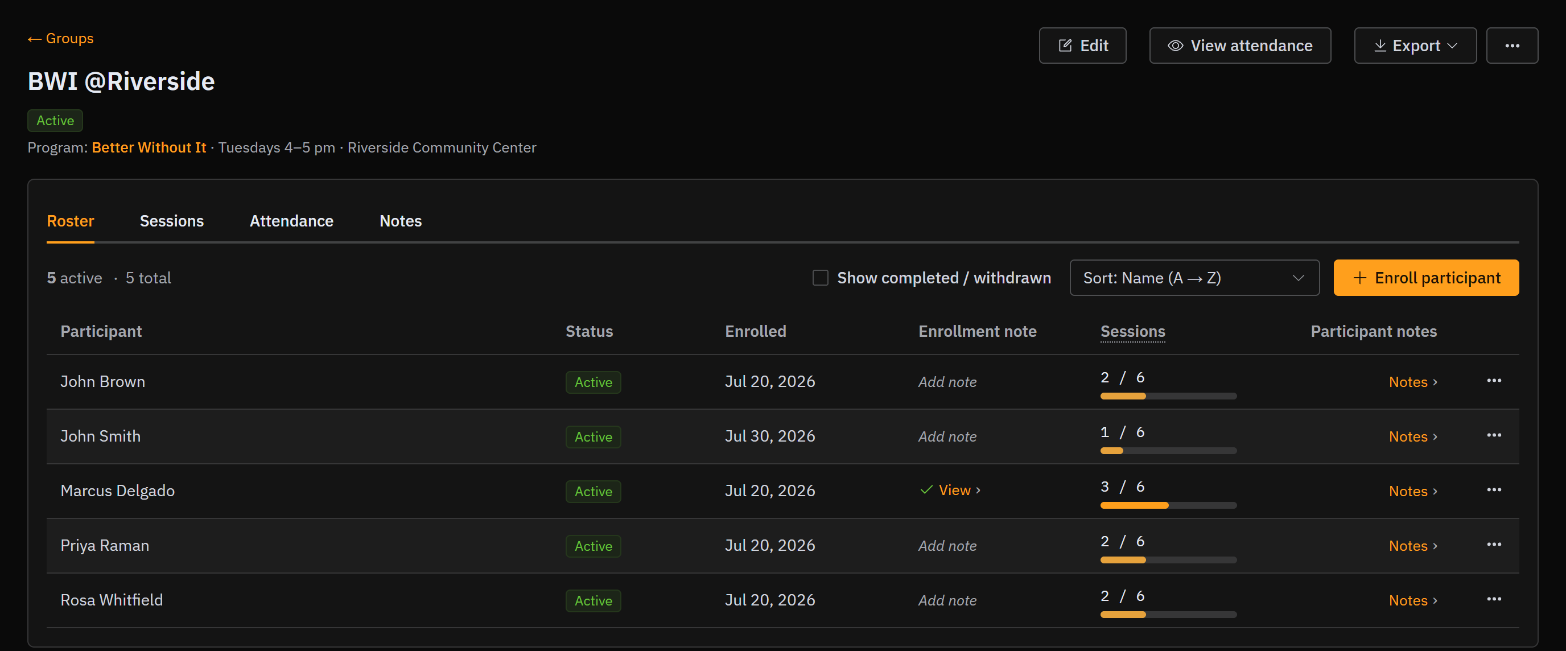The image size is (1566, 651).
Task: Click John Brown's session progress bar
Action: click(1168, 396)
